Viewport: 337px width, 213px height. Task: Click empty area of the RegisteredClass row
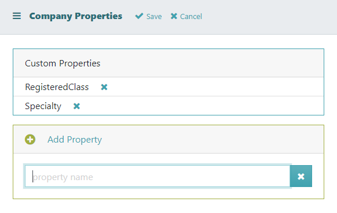pyautogui.click(x=215, y=87)
